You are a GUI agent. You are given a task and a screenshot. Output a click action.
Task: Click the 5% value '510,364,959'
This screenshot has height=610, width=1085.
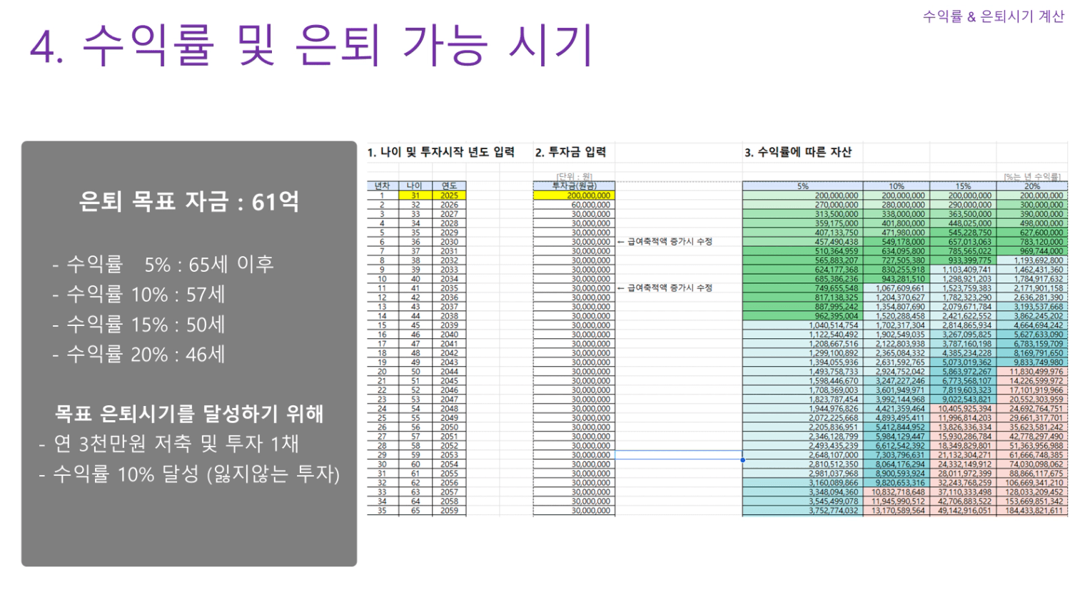coord(803,251)
